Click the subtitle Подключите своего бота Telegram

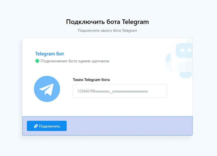(107, 30)
